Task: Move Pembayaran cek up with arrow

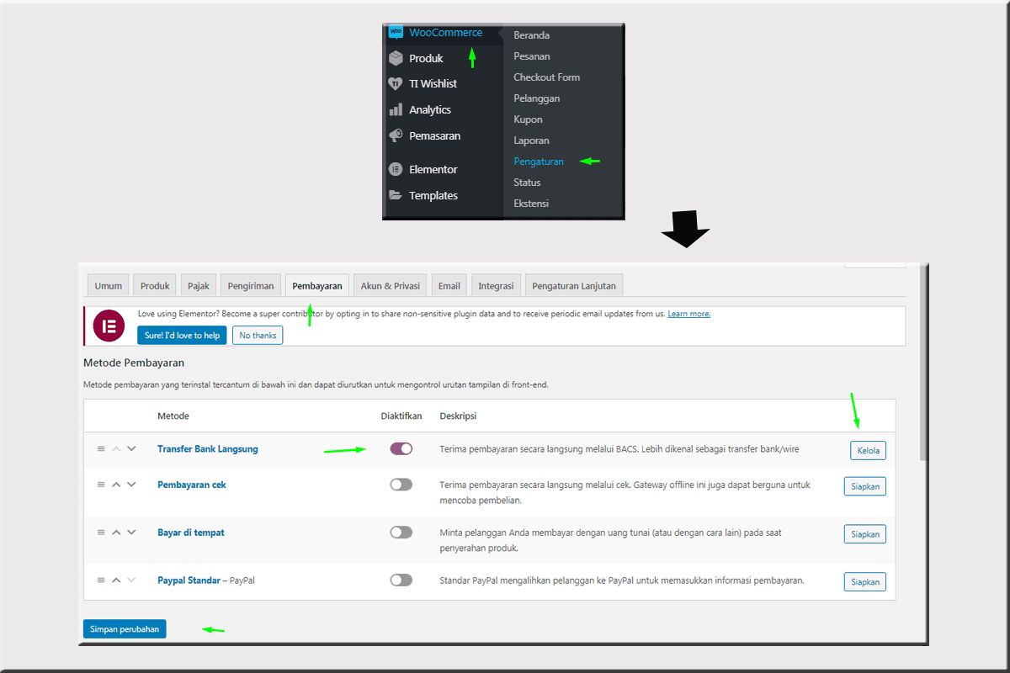Action: 116,485
